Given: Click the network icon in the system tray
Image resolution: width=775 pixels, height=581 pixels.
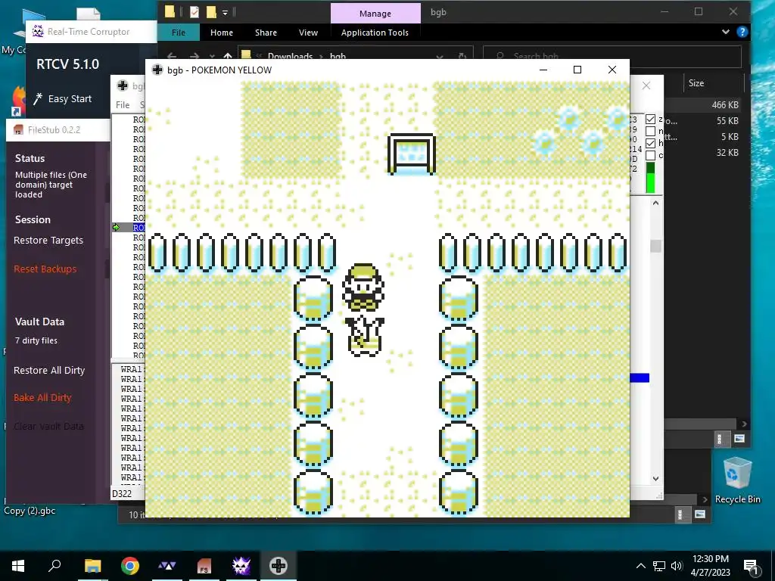Looking at the screenshot, I should [x=659, y=566].
